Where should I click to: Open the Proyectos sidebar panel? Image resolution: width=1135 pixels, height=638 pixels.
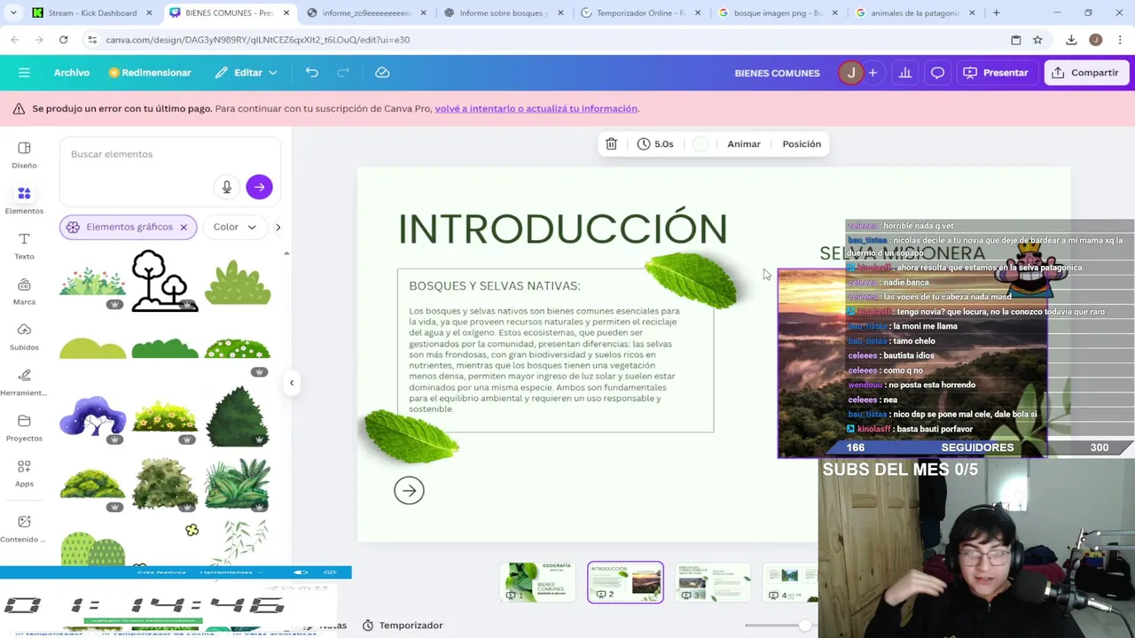(x=24, y=427)
